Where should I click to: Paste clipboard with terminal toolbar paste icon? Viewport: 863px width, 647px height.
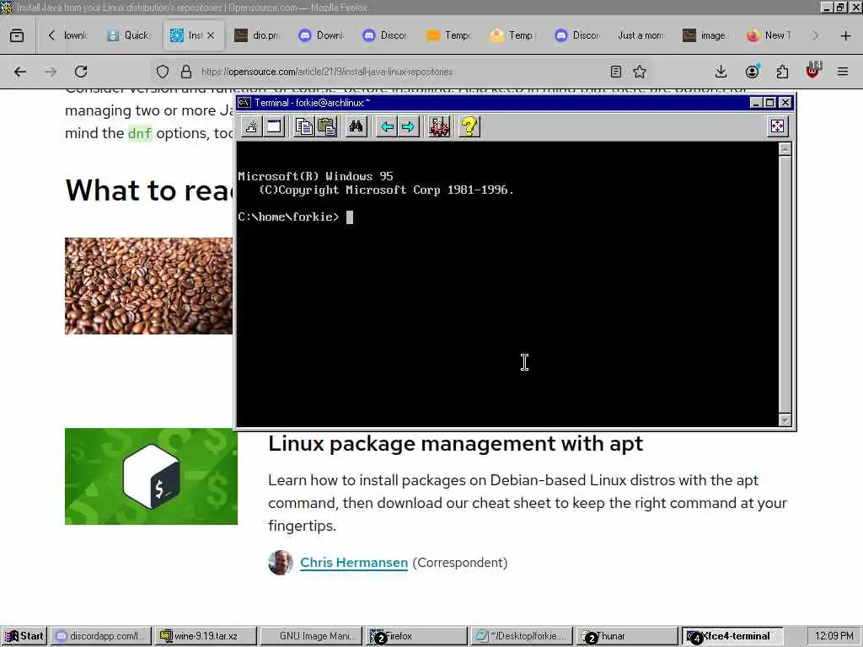click(x=326, y=127)
